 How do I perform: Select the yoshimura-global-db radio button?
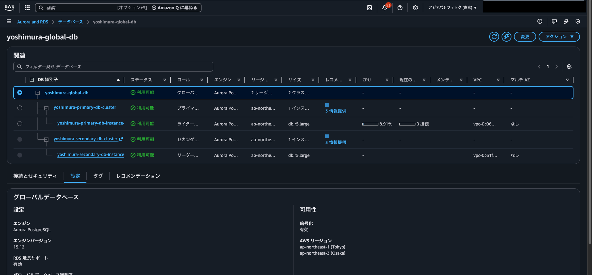tap(20, 92)
